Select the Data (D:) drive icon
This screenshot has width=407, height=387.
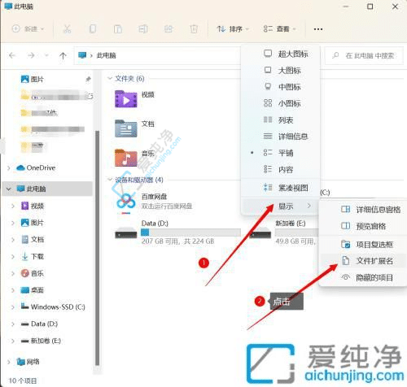coord(126,233)
